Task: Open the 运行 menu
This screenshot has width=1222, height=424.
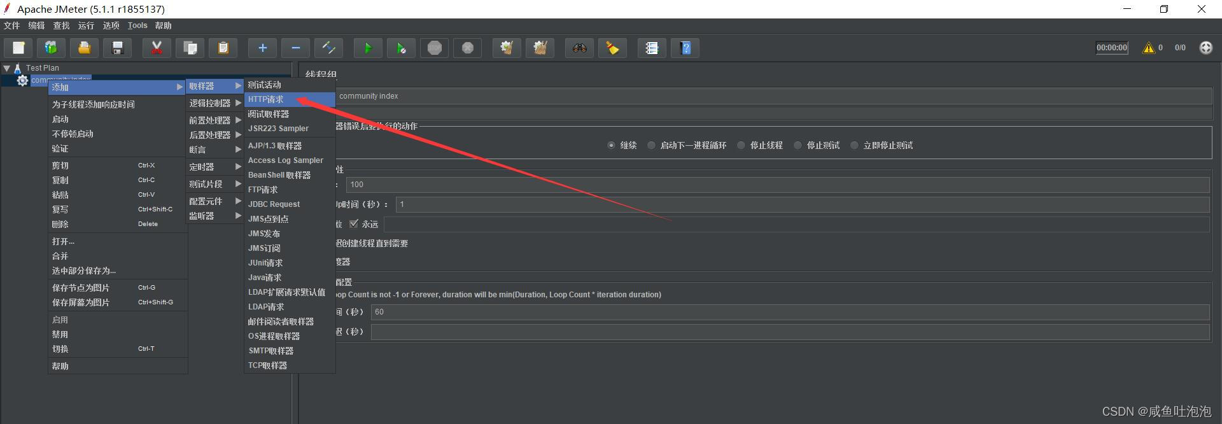Action: click(86, 25)
